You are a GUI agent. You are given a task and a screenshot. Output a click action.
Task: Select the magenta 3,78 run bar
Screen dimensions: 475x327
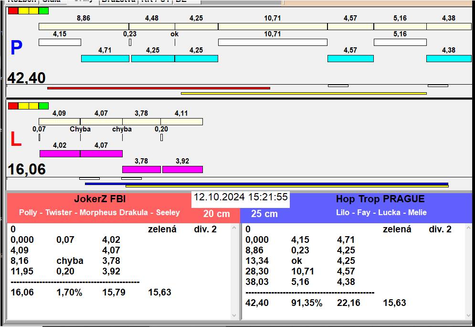(x=141, y=169)
